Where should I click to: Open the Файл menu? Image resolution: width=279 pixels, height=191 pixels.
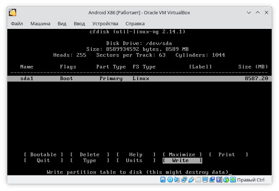17,23
